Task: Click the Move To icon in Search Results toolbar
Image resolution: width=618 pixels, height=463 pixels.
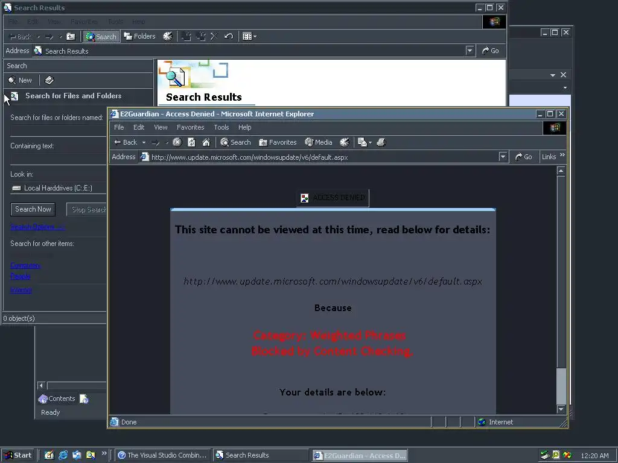Action: coord(186,37)
